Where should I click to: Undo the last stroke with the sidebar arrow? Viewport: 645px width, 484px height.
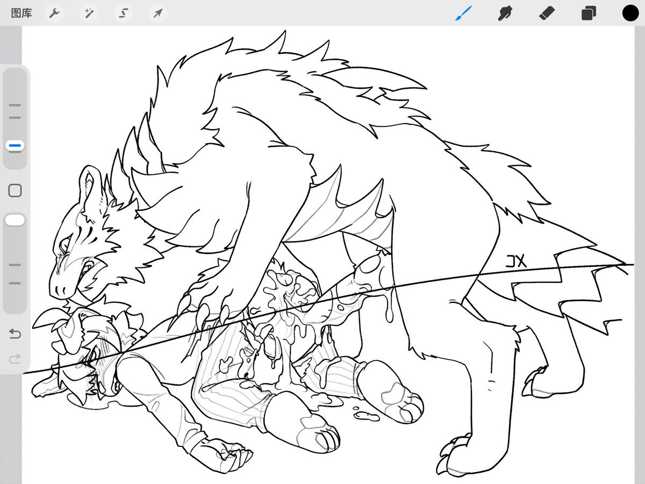pyautogui.click(x=15, y=334)
